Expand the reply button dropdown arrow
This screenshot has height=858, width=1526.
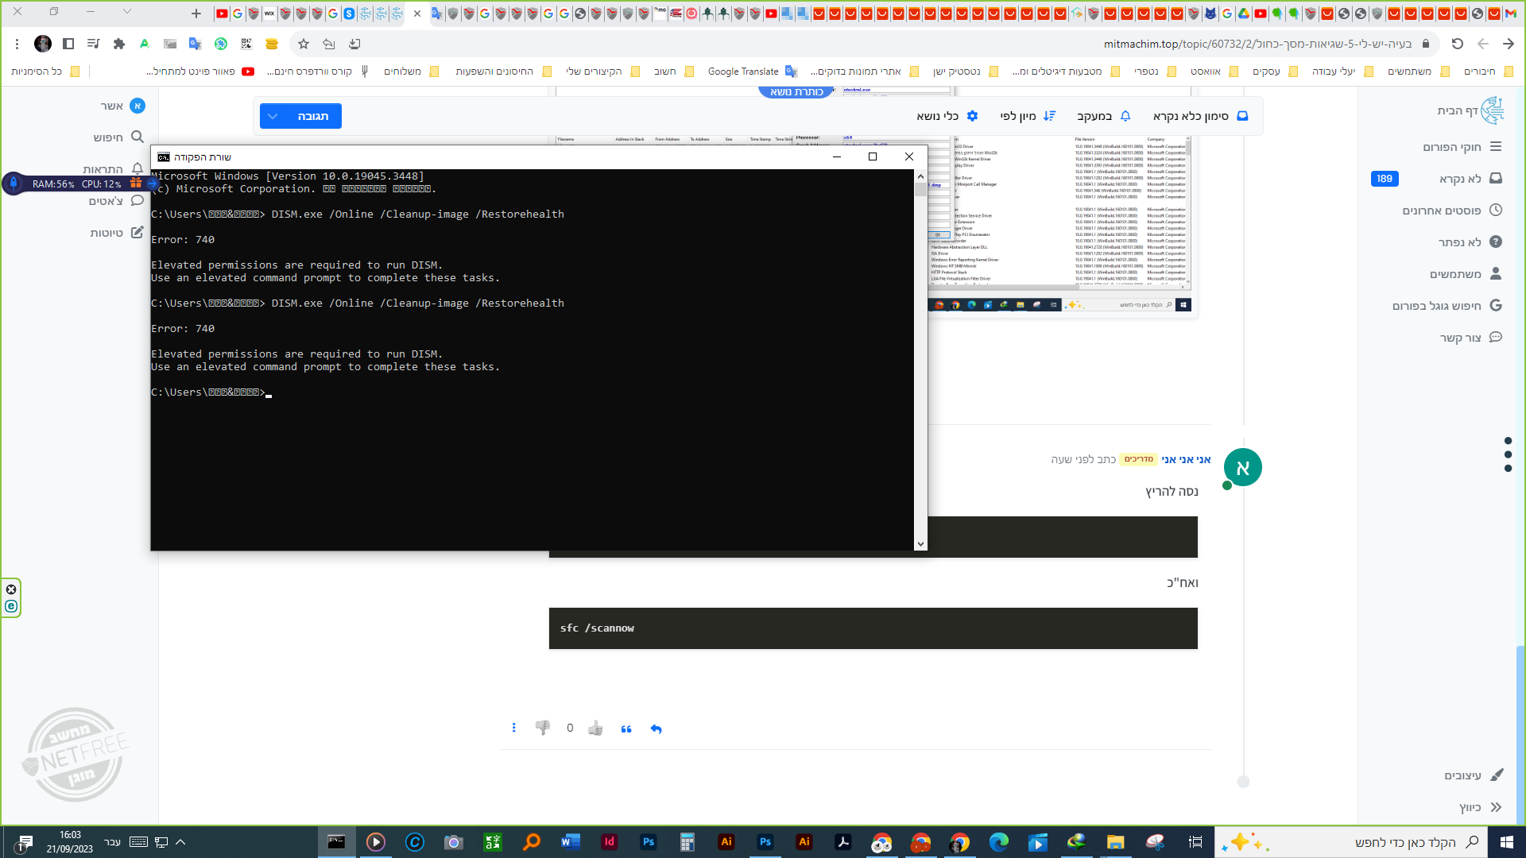tap(273, 116)
